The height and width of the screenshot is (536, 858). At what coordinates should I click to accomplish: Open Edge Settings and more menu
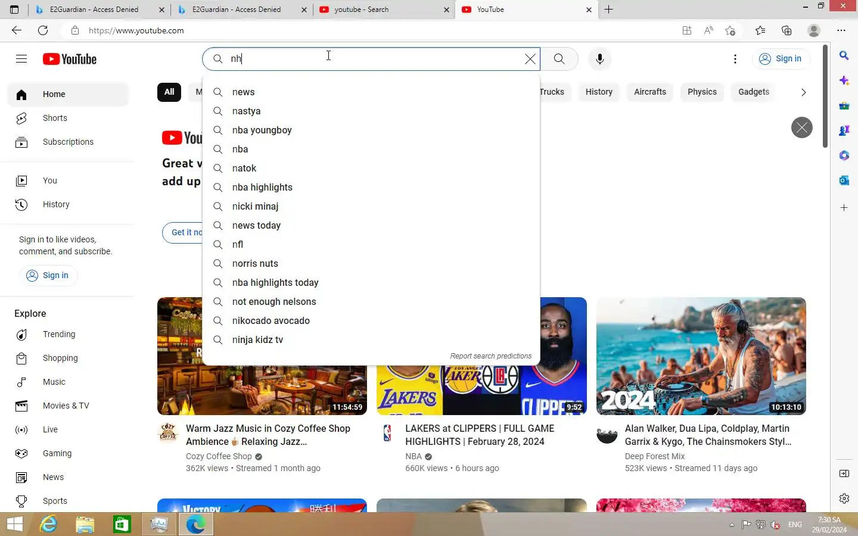pos(841,30)
